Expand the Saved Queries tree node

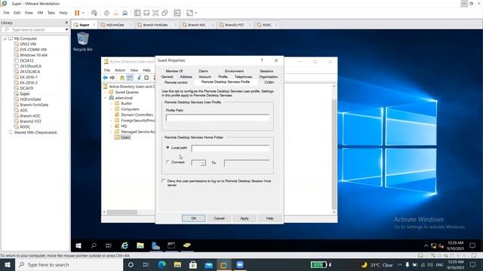point(106,92)
